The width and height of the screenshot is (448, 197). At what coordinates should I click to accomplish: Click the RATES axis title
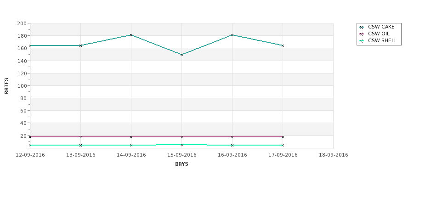pos(6,86)
